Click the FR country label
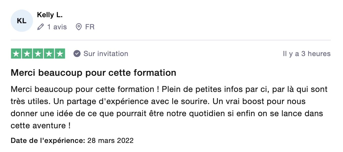 [x=90, y=27]
